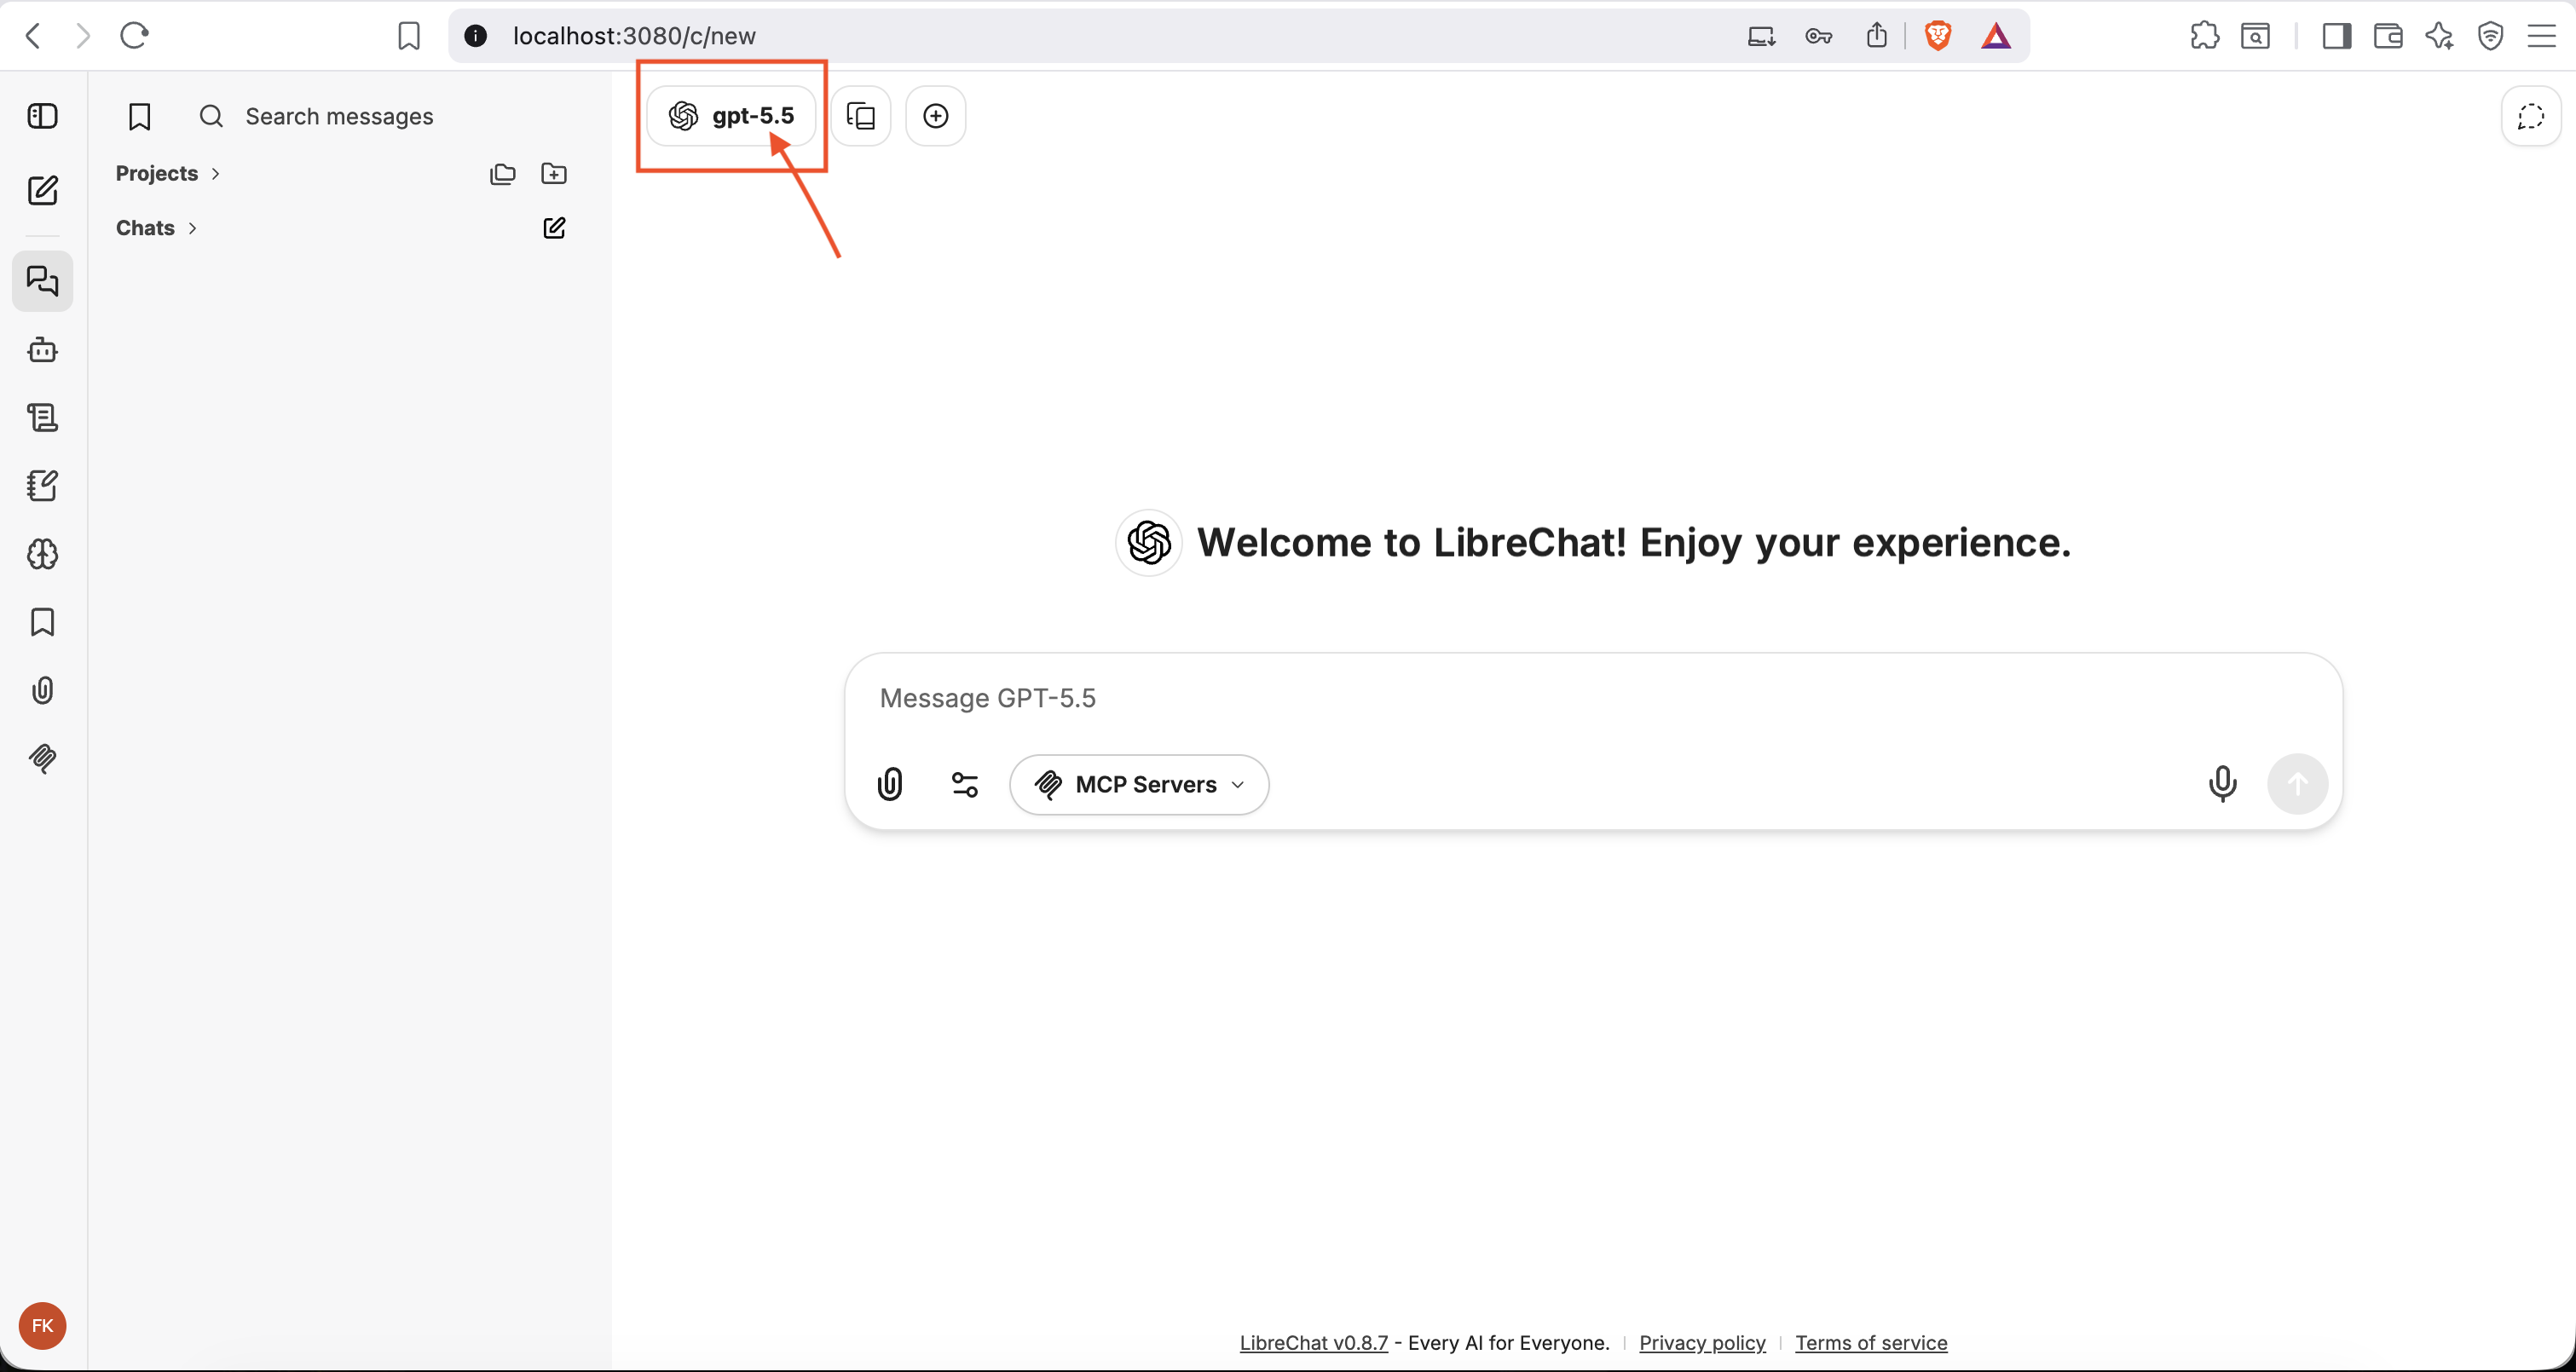
Task: Click the Search messages field
Action: pos(339,117)
